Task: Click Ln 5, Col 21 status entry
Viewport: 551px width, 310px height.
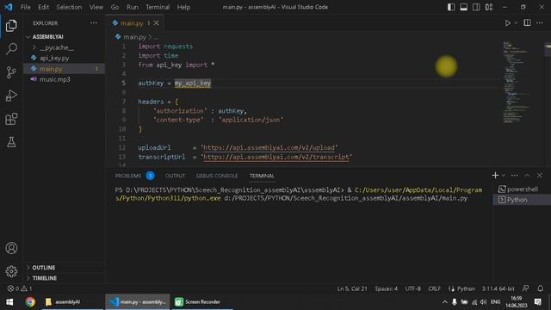Action: 352,288
